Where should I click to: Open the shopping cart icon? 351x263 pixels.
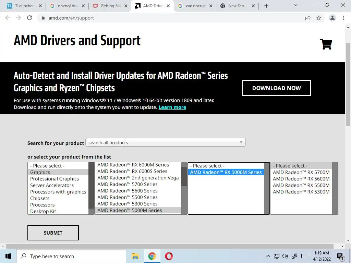pyautogui.click(x=326, y=44)
